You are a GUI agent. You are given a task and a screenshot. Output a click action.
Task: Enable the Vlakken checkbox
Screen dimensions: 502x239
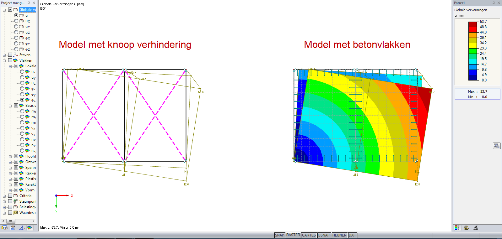click(10, 60)
